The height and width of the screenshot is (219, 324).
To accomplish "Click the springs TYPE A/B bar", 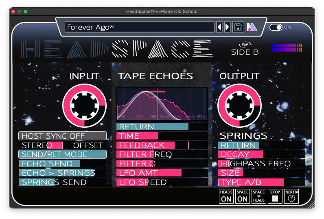I will pyautogui.click(x=261, y=182).
